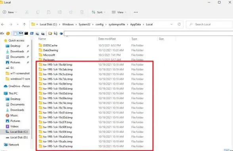Click the Share icon in command bar
The height and width of the screenshot is (151, 233).
pos(71,12)
